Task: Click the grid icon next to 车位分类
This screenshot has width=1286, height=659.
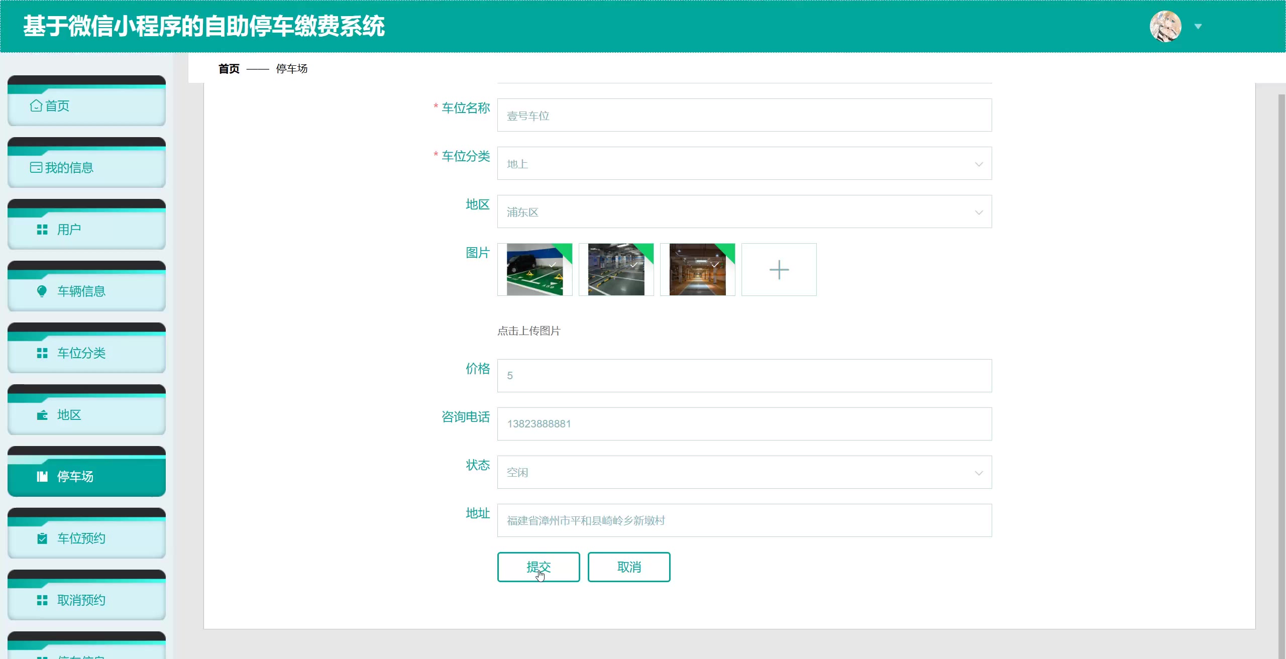Action: click(42, 353)
